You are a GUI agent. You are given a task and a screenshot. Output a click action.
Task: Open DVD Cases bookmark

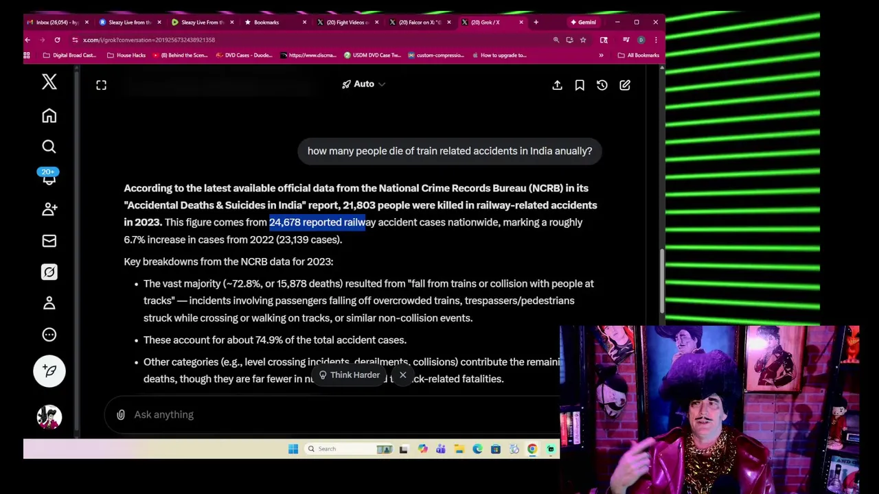coord(244,55)
